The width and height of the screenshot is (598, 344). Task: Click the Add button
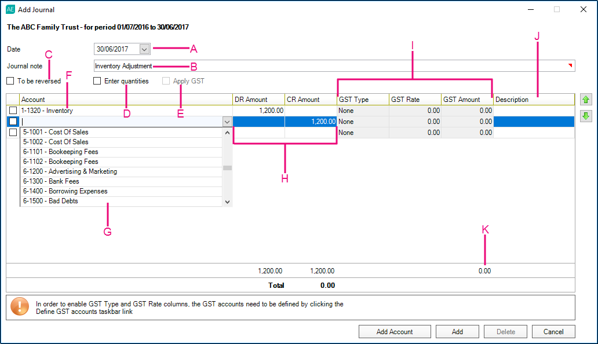coord(457,332)
